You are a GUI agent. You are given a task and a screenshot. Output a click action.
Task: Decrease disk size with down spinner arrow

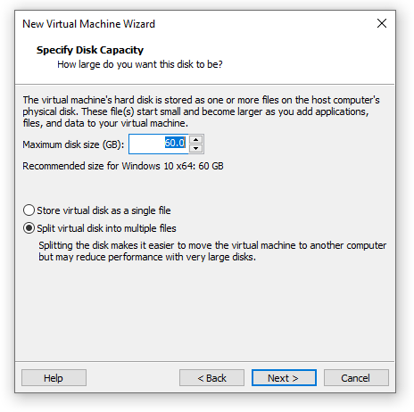pos(195,148)
